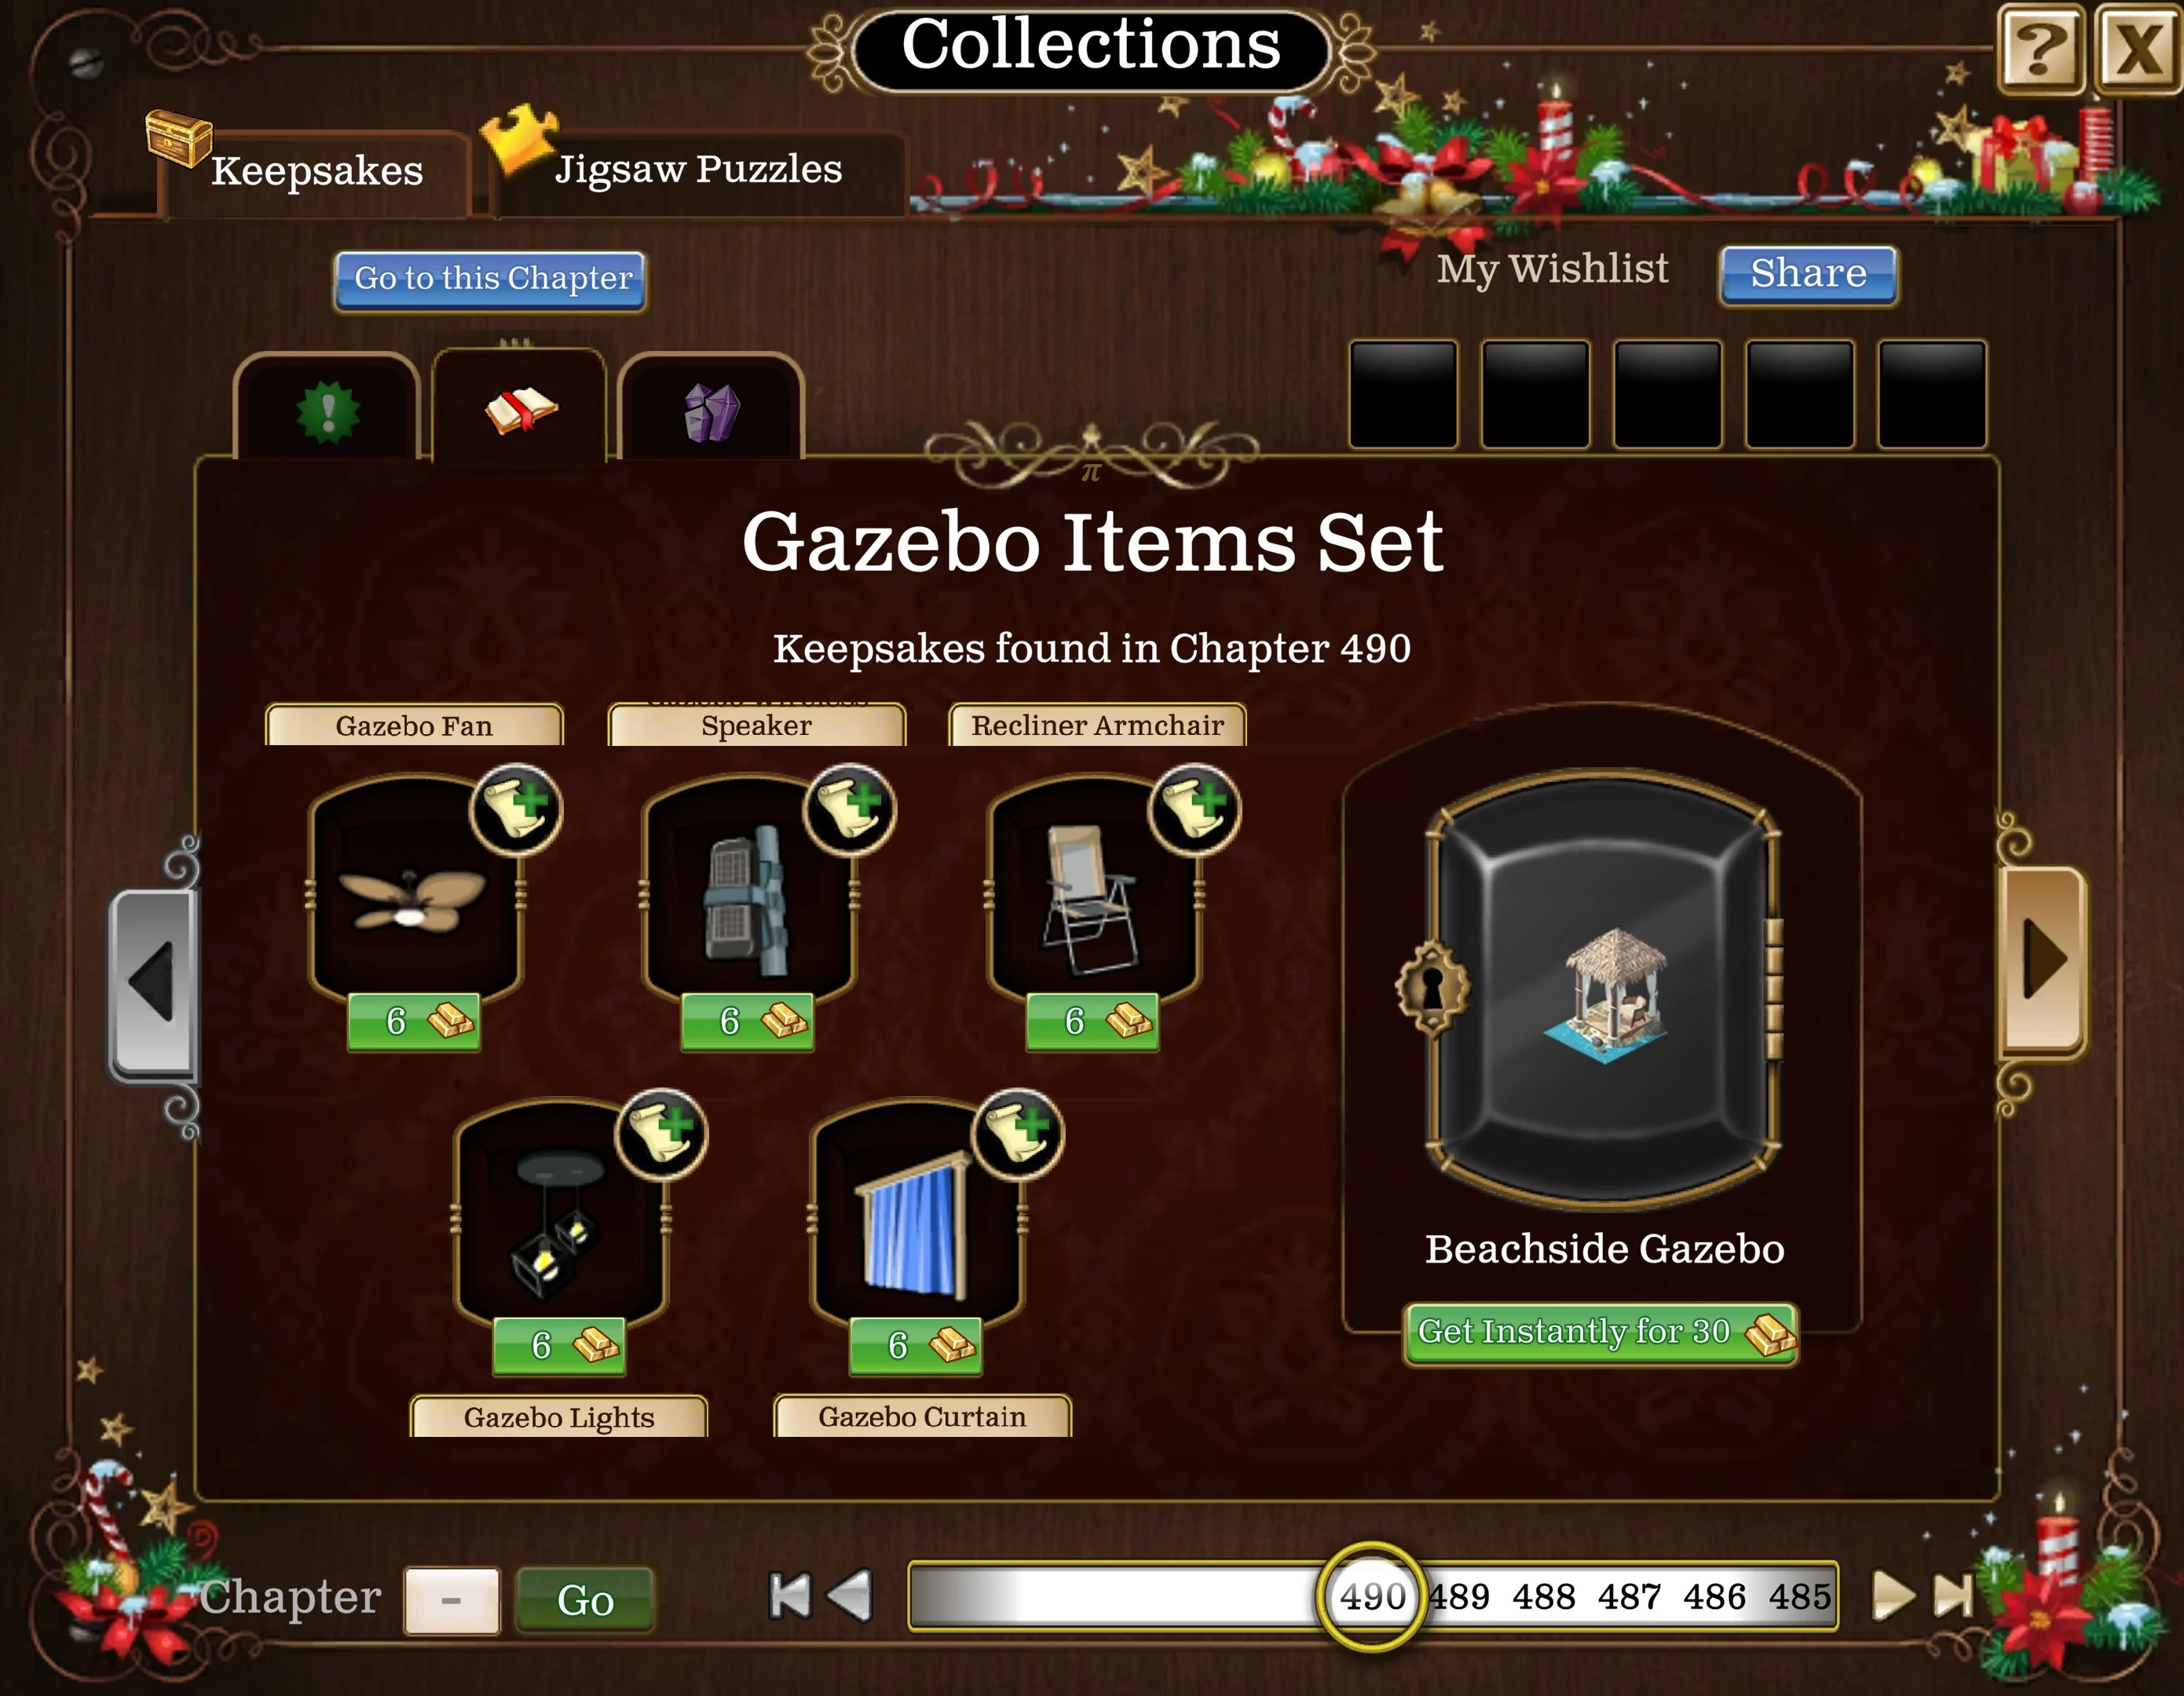The image size is (2184, 1696).
Task: Click the Chapter number input field
Action: pos(452,1600)
